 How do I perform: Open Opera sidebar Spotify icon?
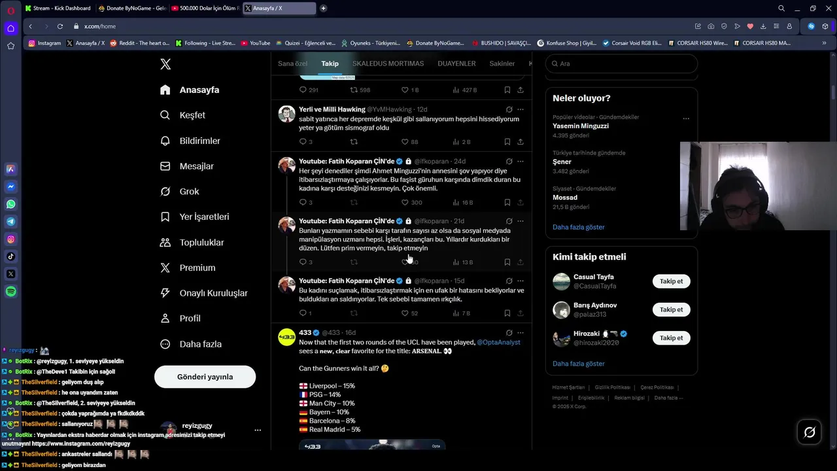[x=10, y=292]
